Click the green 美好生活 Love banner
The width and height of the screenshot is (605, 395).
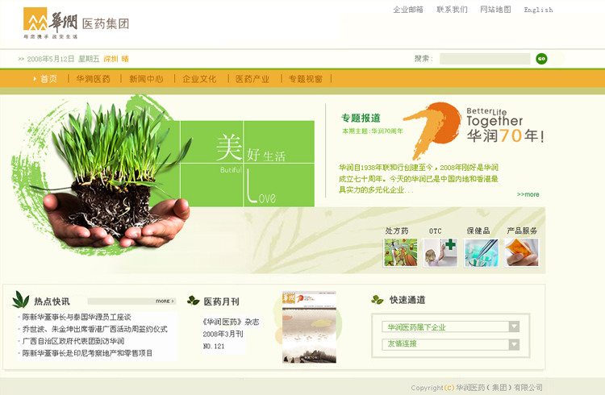tap(247, 164)
